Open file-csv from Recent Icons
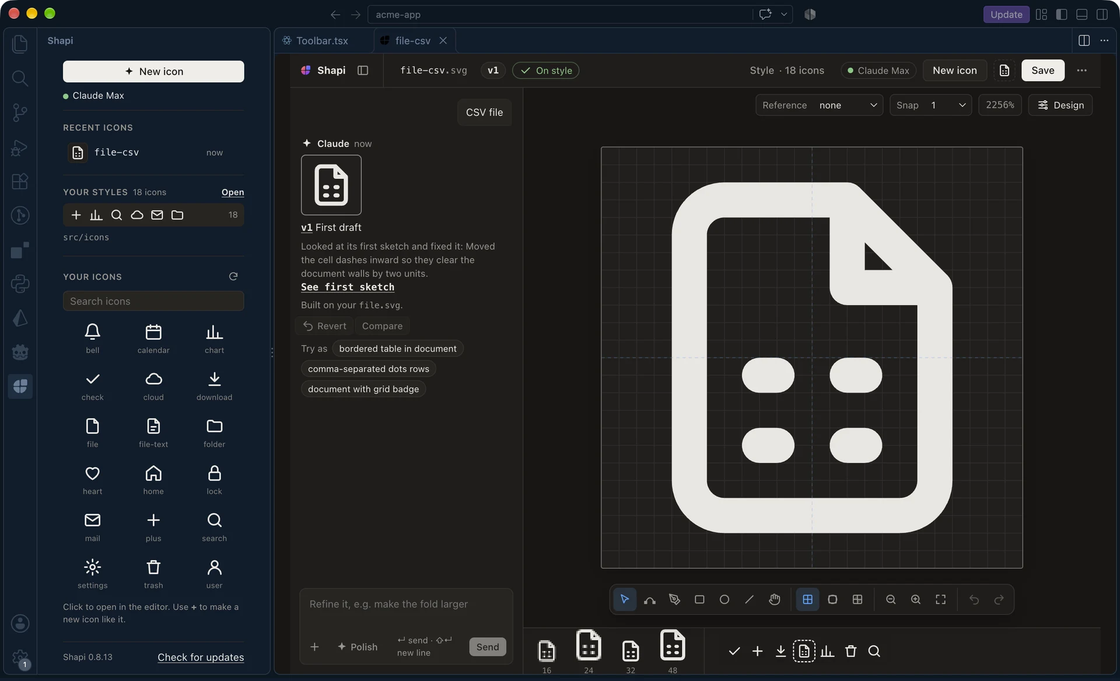This screenshot has width=1120, height=681. (x=153, y=153)
